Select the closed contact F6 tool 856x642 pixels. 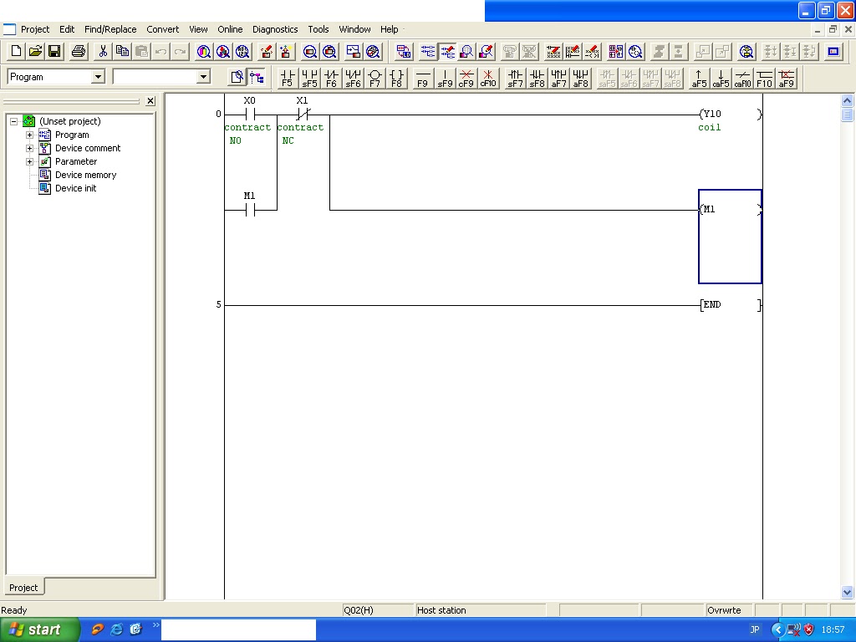coord(332,78)
